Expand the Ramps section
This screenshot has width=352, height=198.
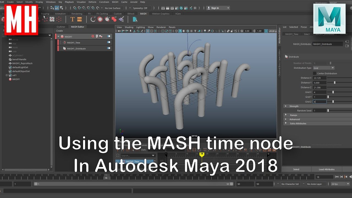pyautogui.click(x=286, y=115)
